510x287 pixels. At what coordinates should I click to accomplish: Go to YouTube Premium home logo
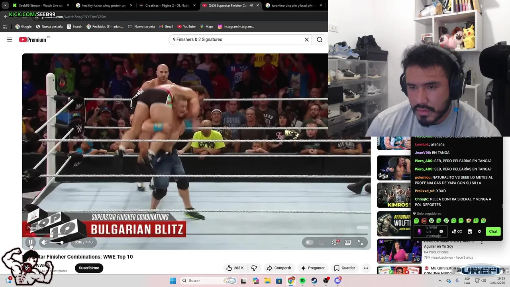tap(33, 39)
